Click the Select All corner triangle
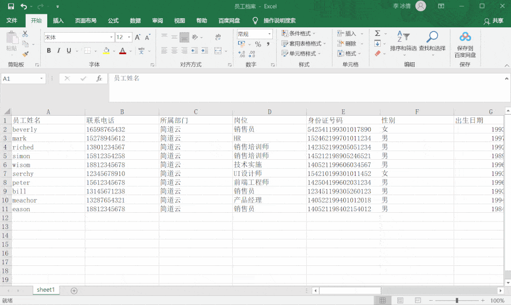 [x=6, y=111]
